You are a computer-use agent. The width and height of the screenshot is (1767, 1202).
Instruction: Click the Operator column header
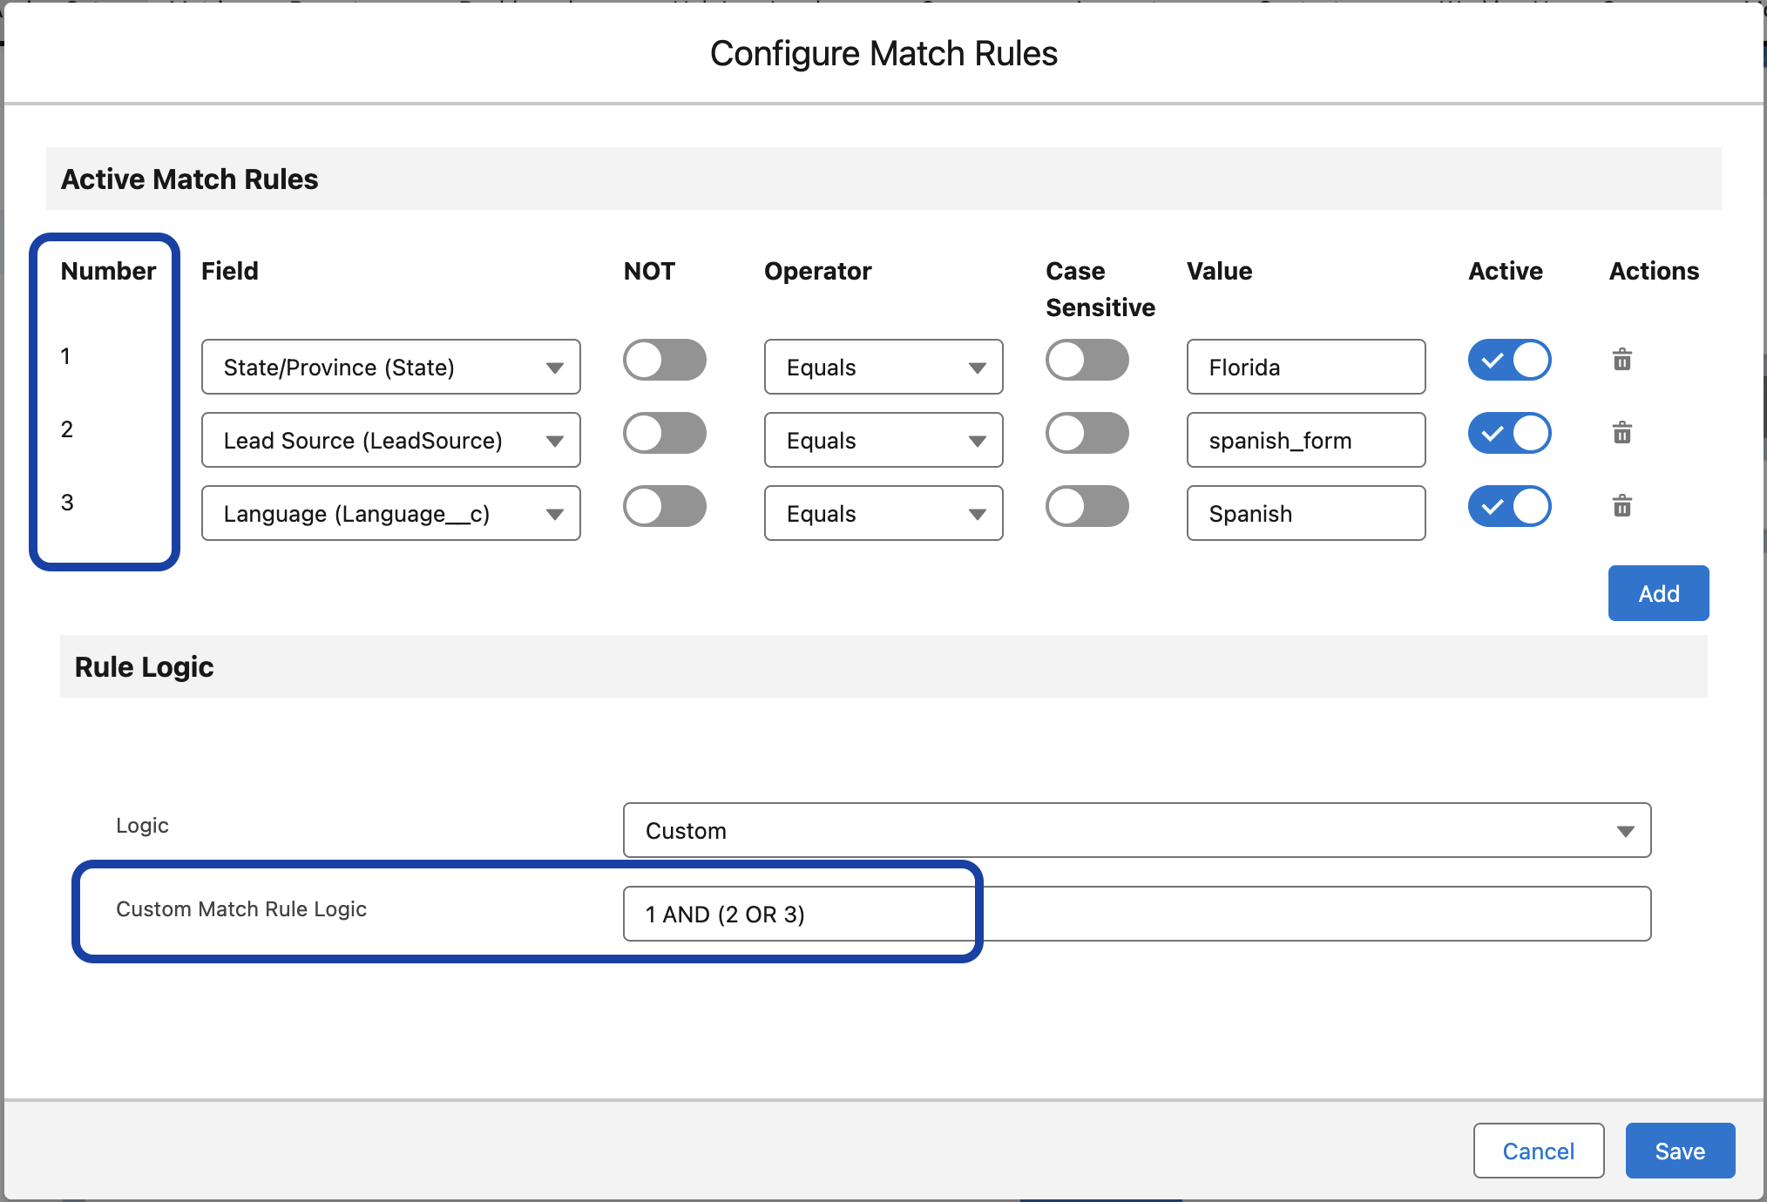tap(818, 271)
